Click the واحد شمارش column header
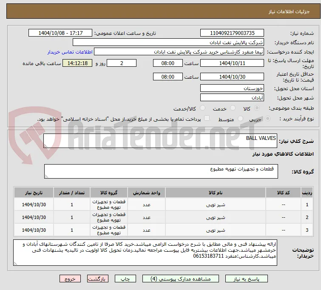Viewport: 321px width, 290px height. [147, 193]
